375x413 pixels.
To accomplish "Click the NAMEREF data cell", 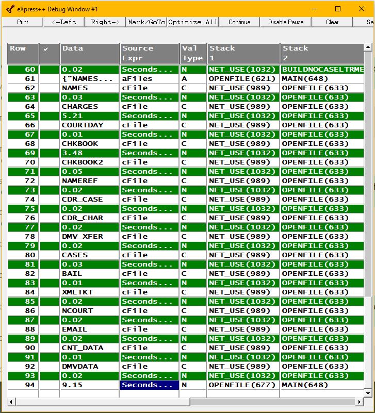I will pos(90,181).
